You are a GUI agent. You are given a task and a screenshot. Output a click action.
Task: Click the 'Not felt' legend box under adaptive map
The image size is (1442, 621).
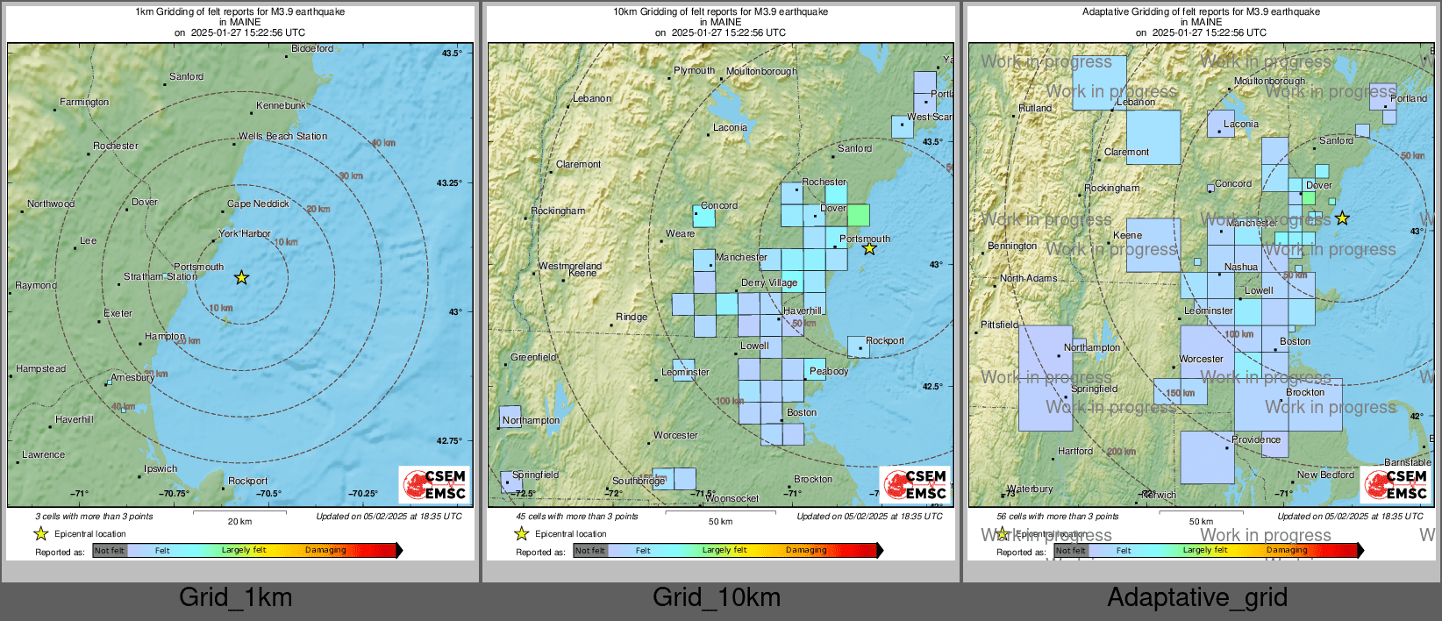tap(1071, 551)
